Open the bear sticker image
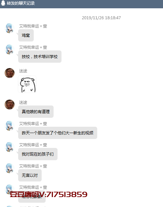The height and width of the screenshot is (207, 163). click(27, 84)
